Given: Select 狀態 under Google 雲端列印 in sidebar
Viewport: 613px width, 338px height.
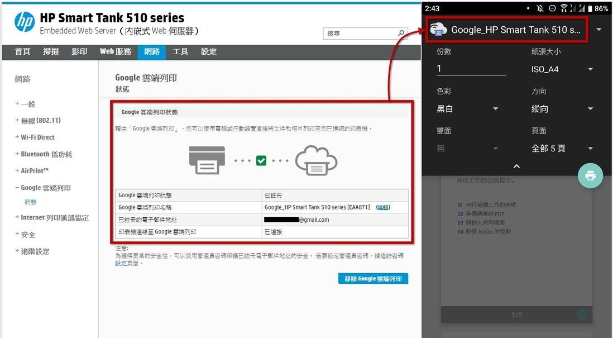Looking at the screenshot, I should (x=31, y=202).
